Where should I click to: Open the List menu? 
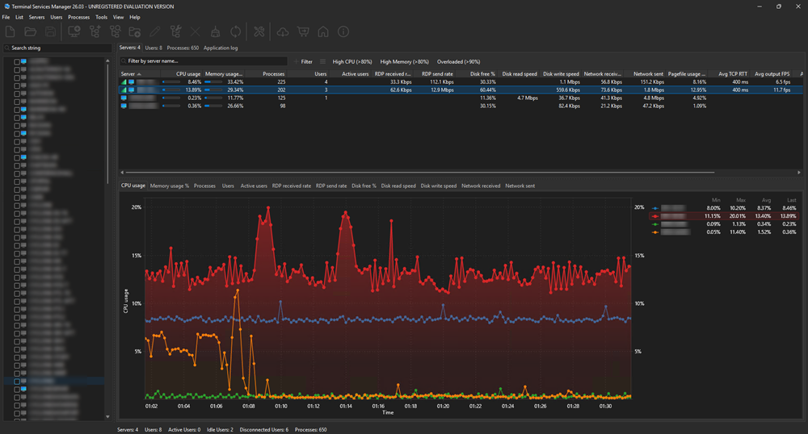point(19,17)
